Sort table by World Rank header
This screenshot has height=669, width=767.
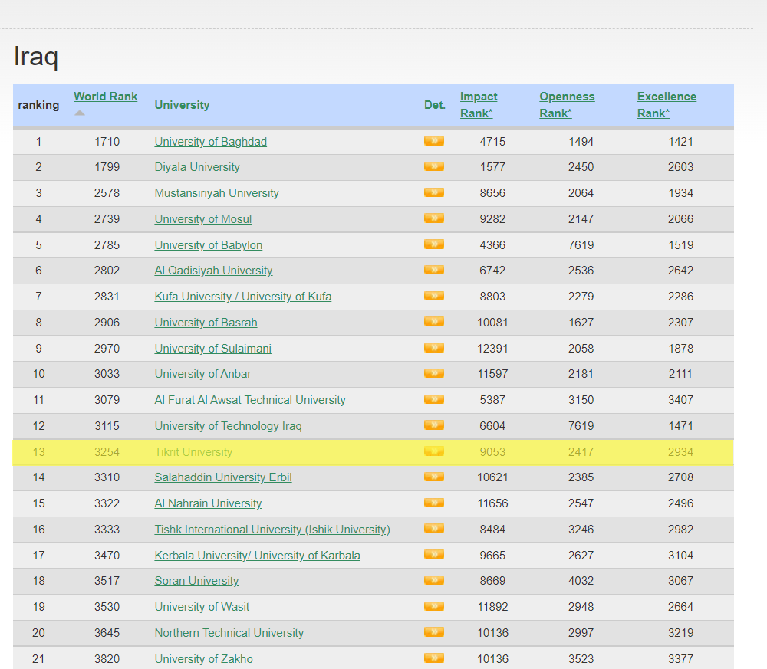[x=105, y=97]
